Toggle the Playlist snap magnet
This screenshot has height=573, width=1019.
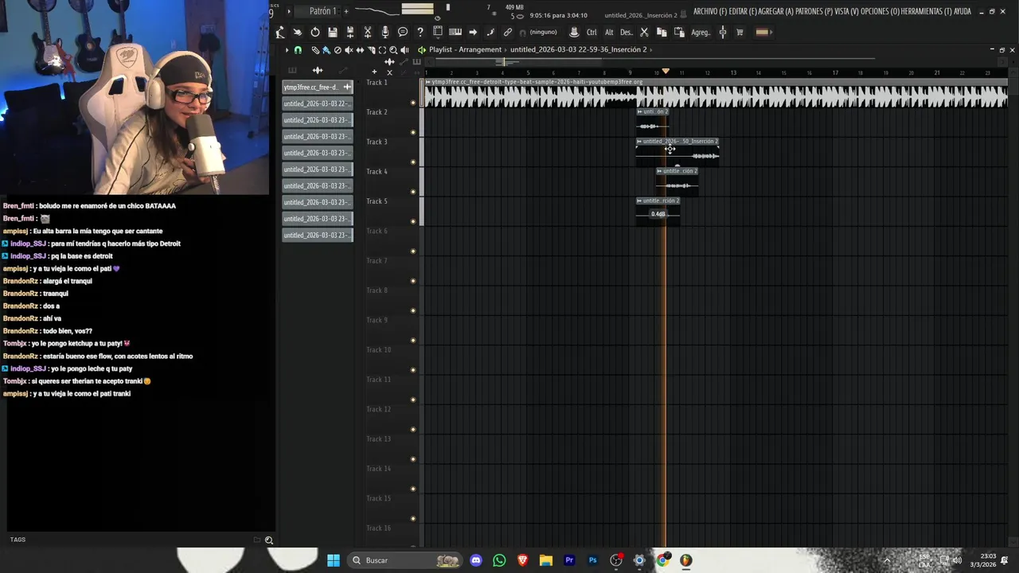click(x=298, y=49)
